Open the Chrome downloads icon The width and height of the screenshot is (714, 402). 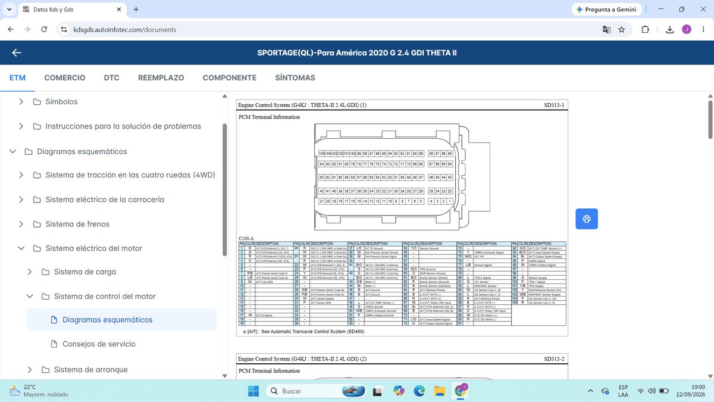[x=669, y=30]
